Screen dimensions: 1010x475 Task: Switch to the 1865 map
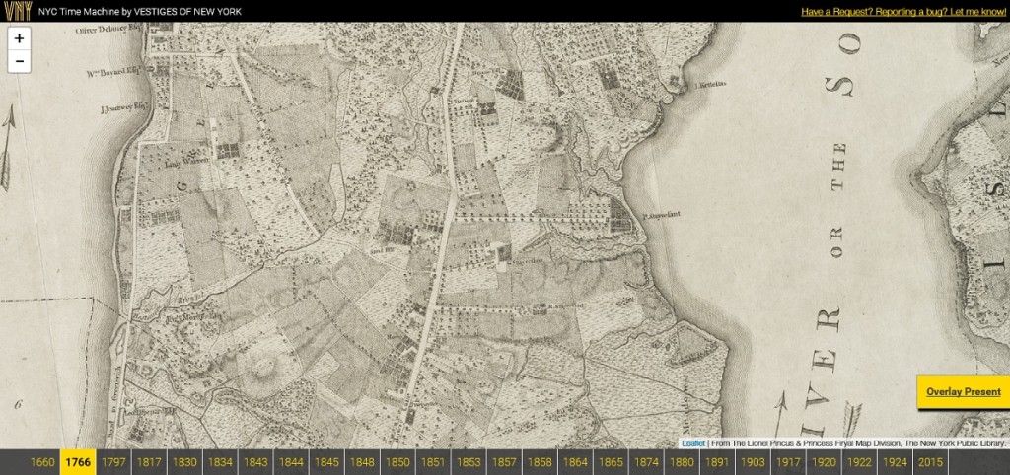[x=611, y=462]
